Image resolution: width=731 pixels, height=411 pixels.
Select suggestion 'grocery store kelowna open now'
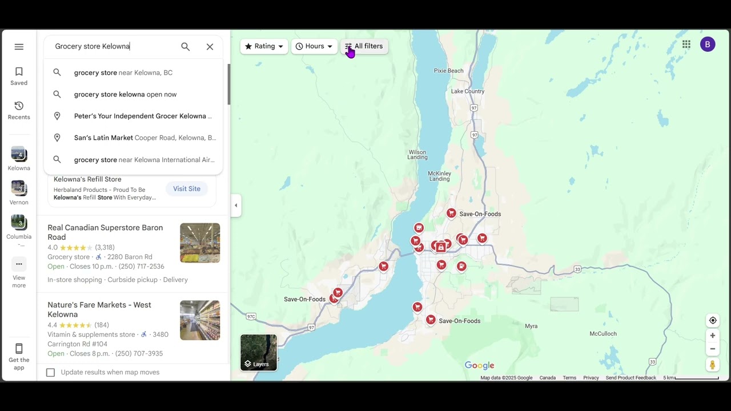coord(133,94)
